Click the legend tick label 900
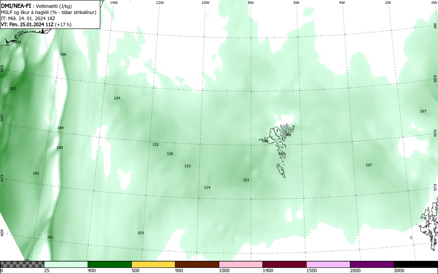The width and height of the screenshot is (438, 274). click(179, 270)
